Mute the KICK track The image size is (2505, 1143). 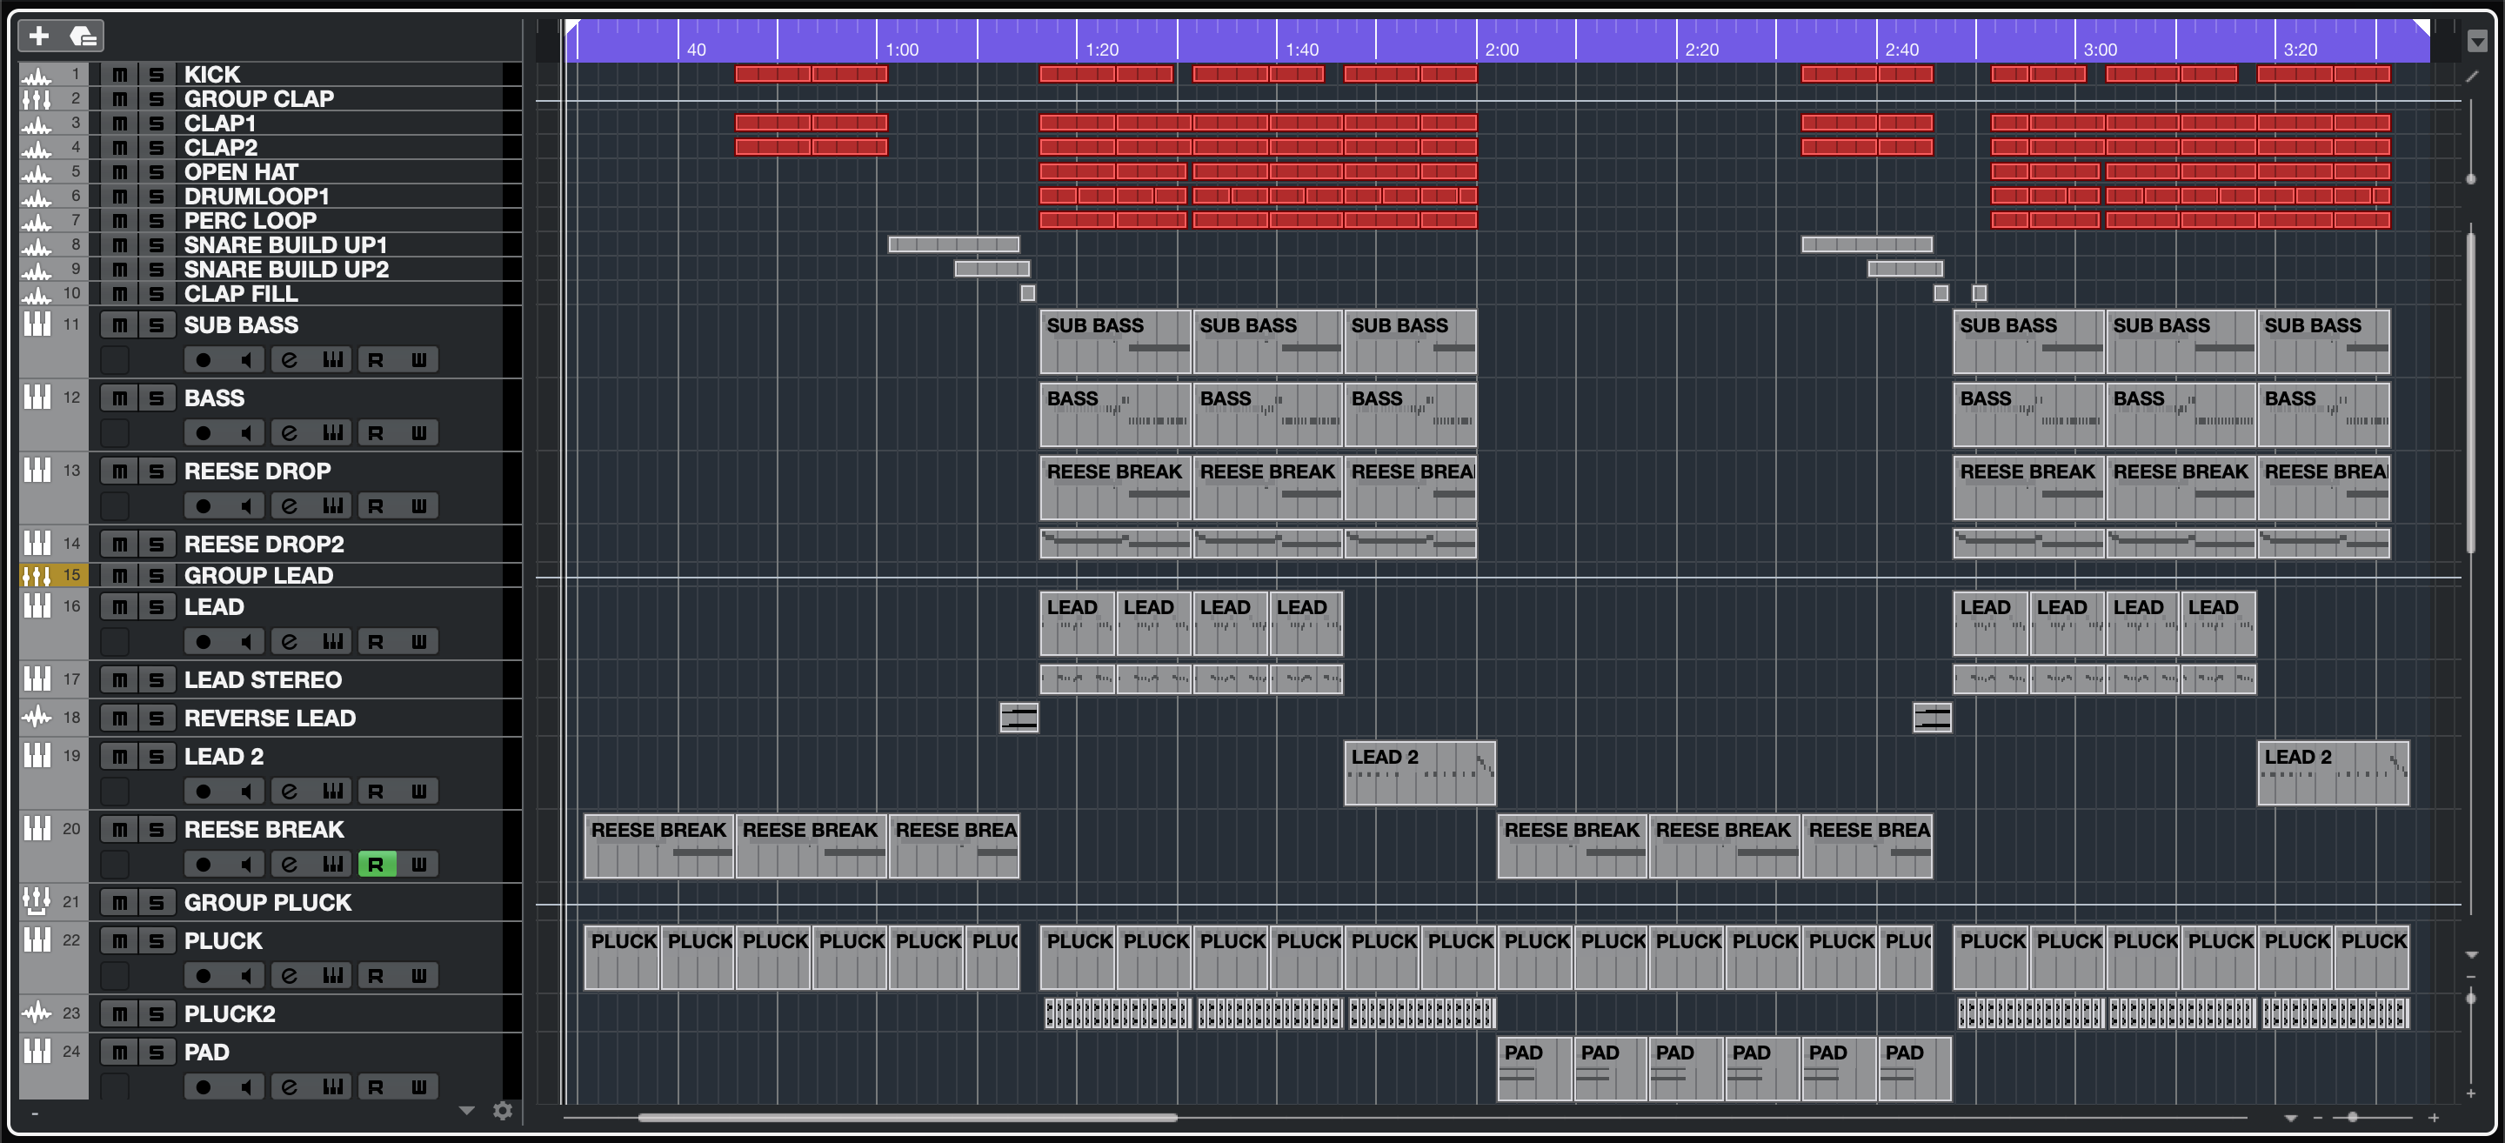point(120,75)
